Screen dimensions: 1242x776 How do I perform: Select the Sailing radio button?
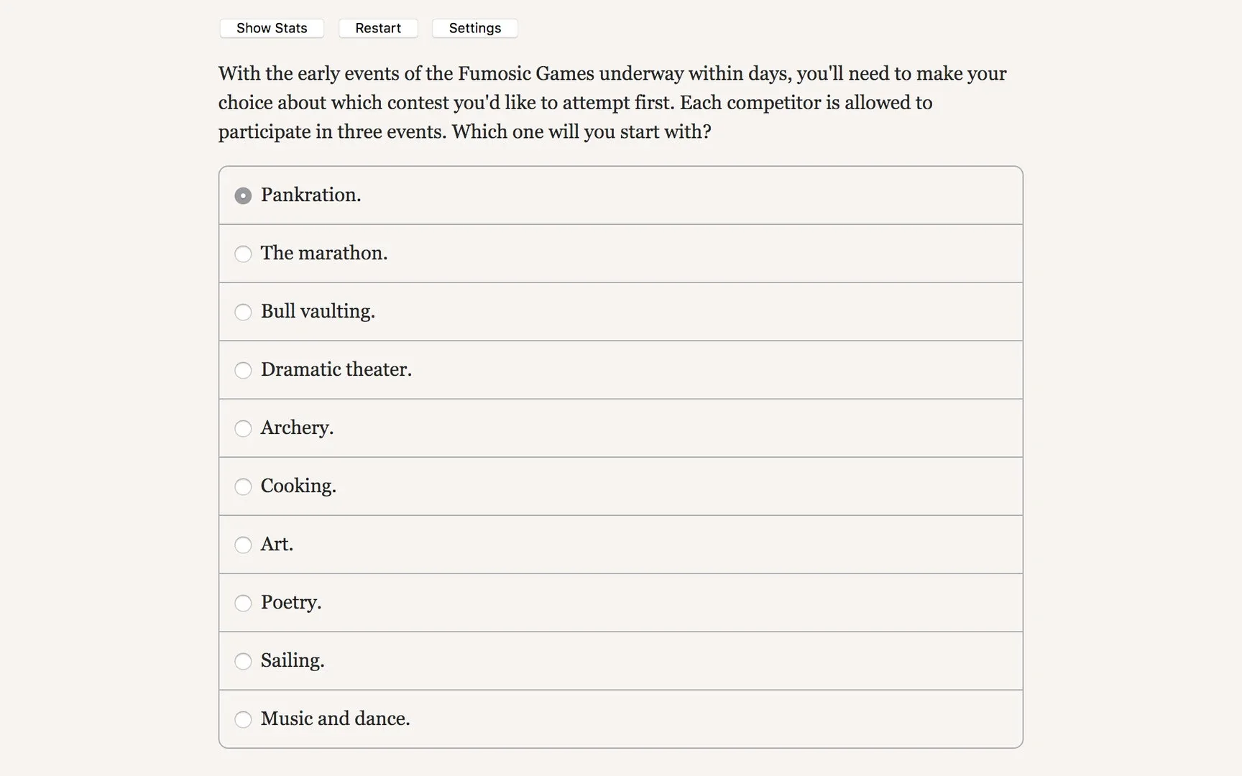pyautogui.click(x=243, y=661)
